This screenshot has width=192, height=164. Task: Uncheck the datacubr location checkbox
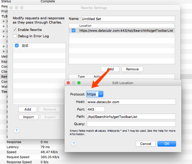[74, 30]
